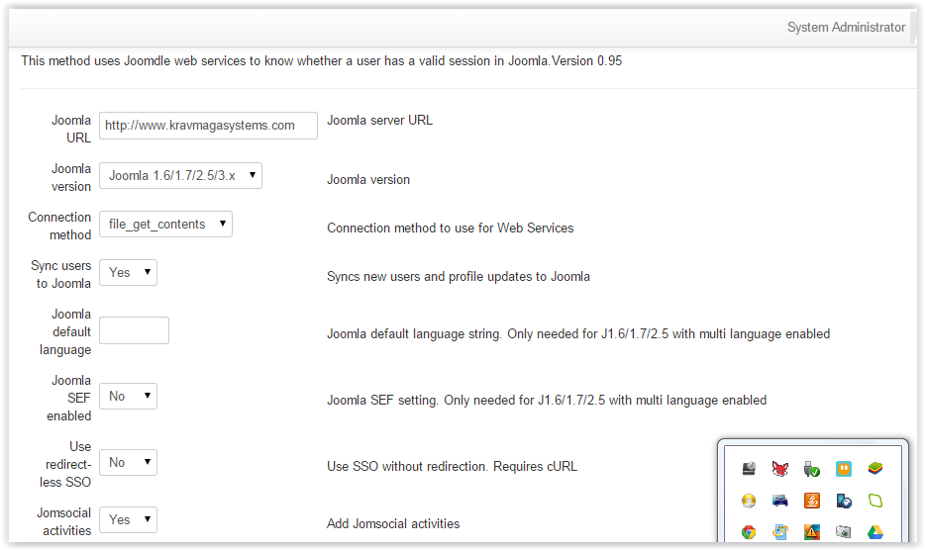Click the camera tray icon

coord(843,532)
